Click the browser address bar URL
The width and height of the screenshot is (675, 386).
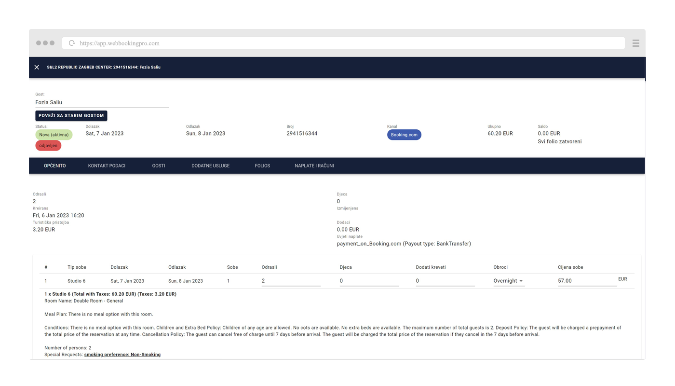tap(120, 43)
